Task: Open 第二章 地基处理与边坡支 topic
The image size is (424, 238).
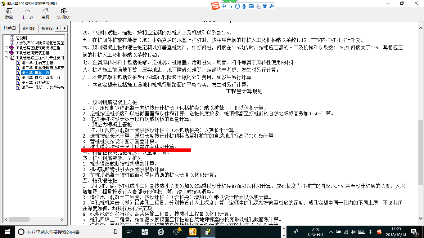Action: coord(43,68)
